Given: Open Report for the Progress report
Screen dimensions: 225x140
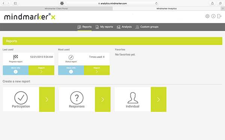Looking at the screenshot, I should tap(42, 70).
